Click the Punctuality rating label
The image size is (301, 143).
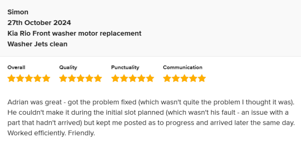[x=125, y=67]
